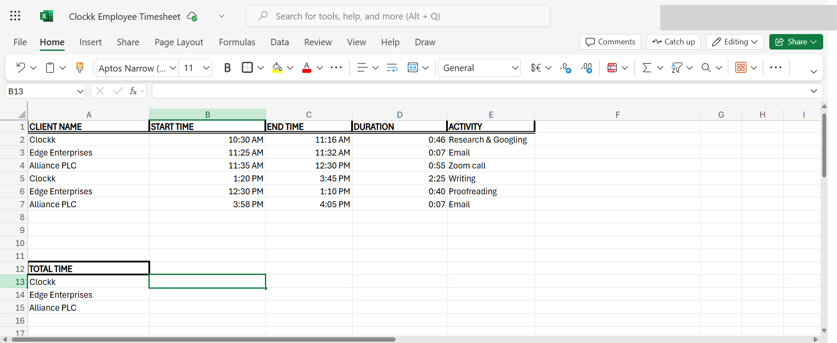Open the font size dropdown
Viewport: 837px width, 343px height.
(x=206, y=68)
